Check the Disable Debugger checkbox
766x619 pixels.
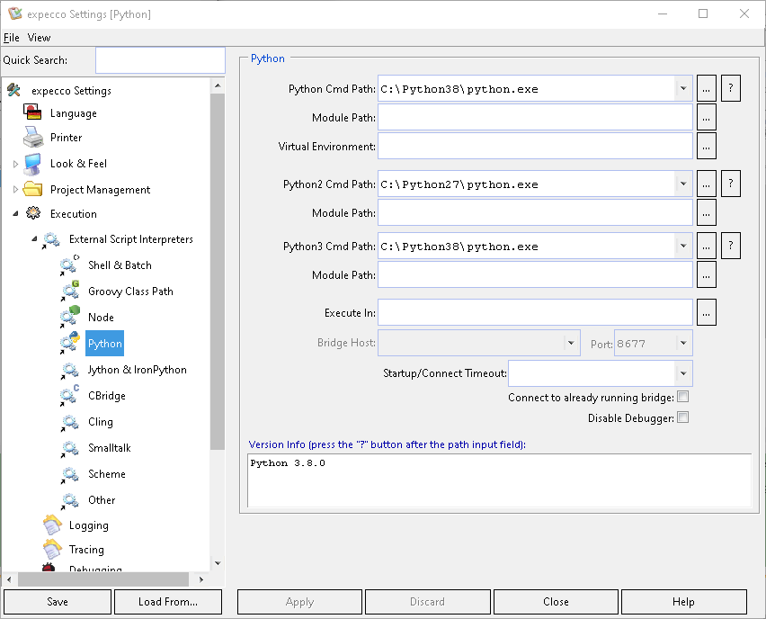[682, 417]
